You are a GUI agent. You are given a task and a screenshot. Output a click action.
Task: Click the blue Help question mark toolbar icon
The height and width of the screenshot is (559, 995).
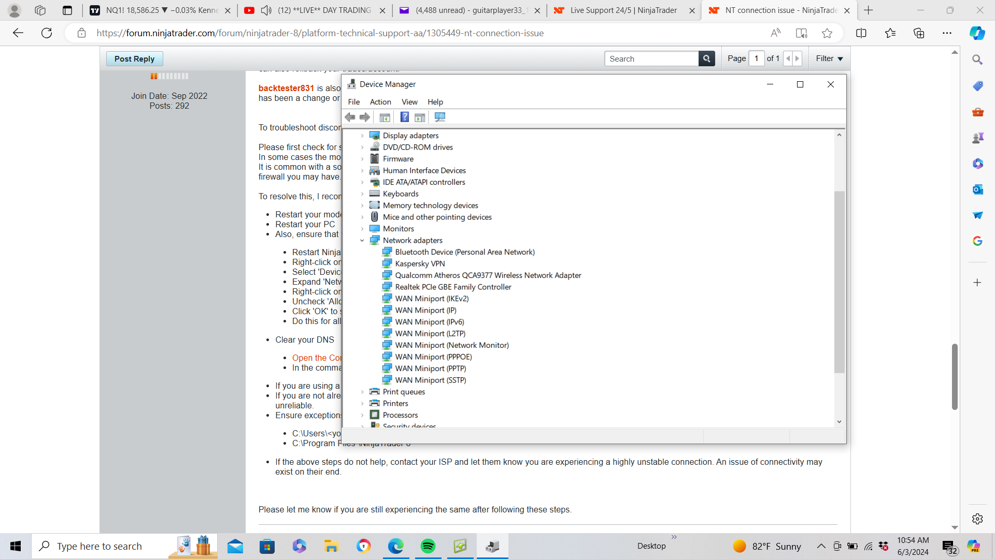[405, 117]
